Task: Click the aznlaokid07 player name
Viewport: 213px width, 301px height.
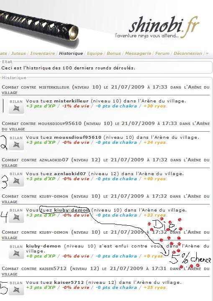Action: tap(70, 174)
